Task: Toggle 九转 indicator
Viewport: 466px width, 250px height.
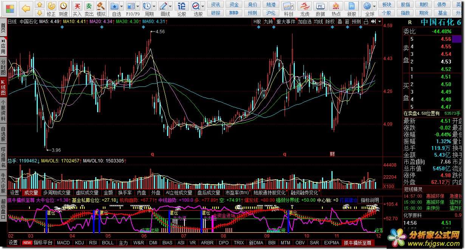Action: point(268,22)
